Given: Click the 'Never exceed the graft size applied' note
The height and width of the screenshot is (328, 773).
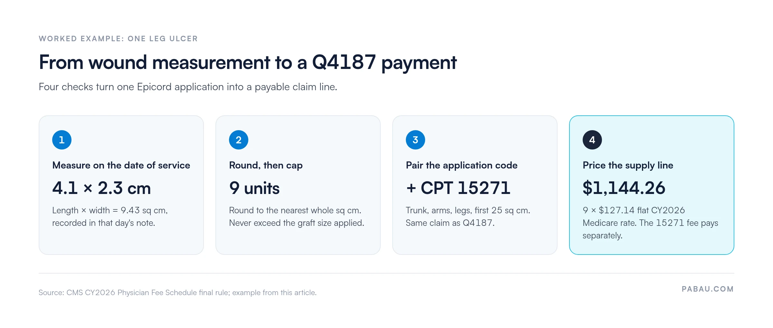Looking at the screenshot, I should [x=296, y=223].
